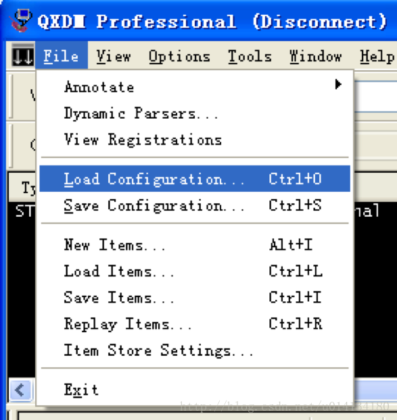Select View Registrations entry
The image size is (397, 420).
[x=195, y=139]
